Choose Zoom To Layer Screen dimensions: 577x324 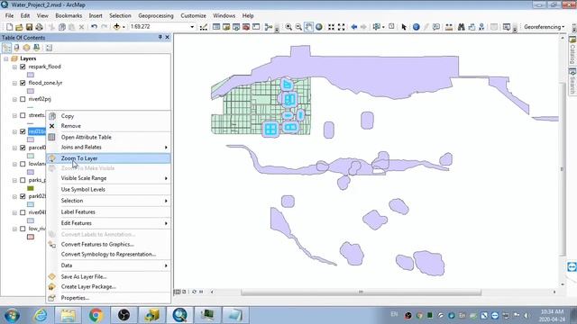108,158
